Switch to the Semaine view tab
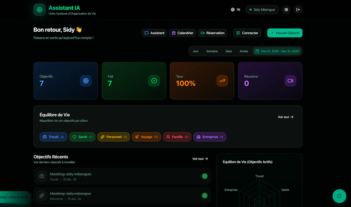This screenshot has width=351, height=207. point(212,51)
